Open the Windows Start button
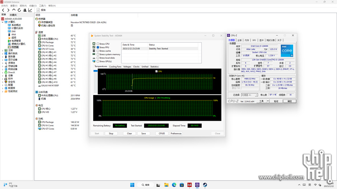This screenshot has height=189, width=337. [132, 185]
